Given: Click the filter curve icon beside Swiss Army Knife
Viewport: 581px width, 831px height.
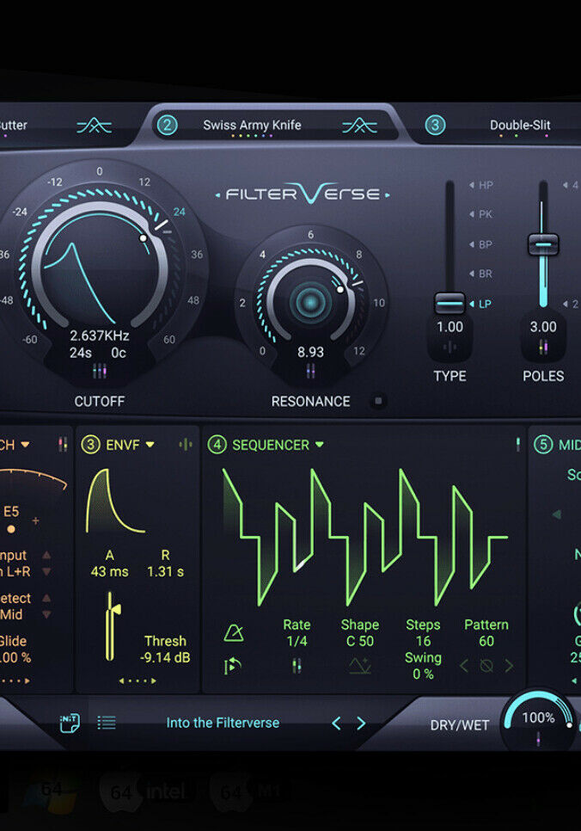Looking at the screenshot, I should coord(359,126).
